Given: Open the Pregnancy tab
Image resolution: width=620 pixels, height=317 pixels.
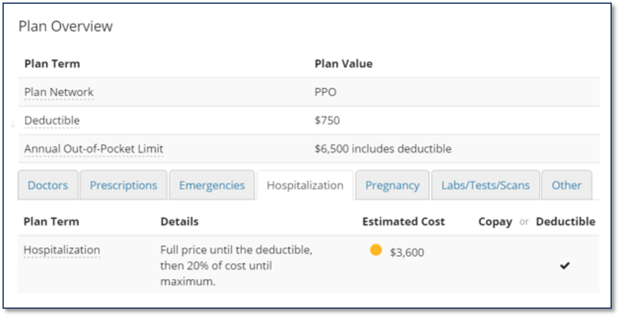Looking at the screenshot, I should coord(392,185).
